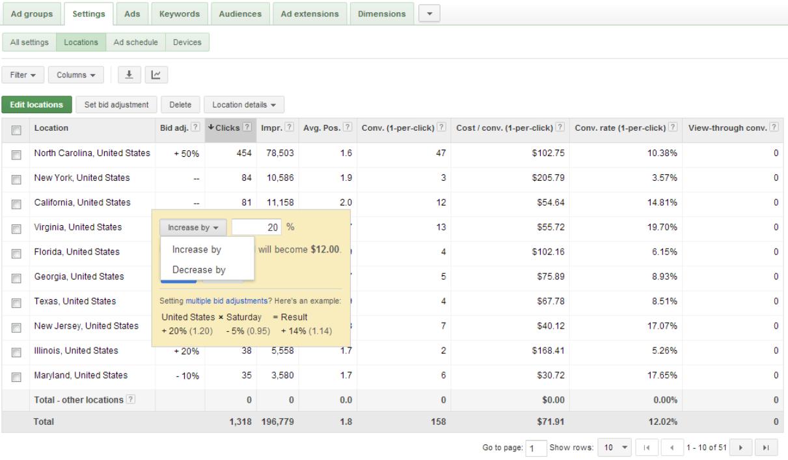Select the Locations sub-tab

coord(81,43)
